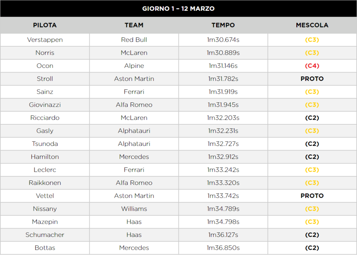Click the PILOTA column header

[45, 25]
